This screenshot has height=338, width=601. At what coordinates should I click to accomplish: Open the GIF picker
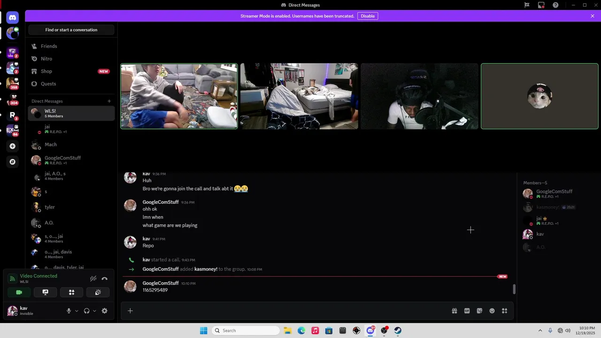(x=467, y=311)
